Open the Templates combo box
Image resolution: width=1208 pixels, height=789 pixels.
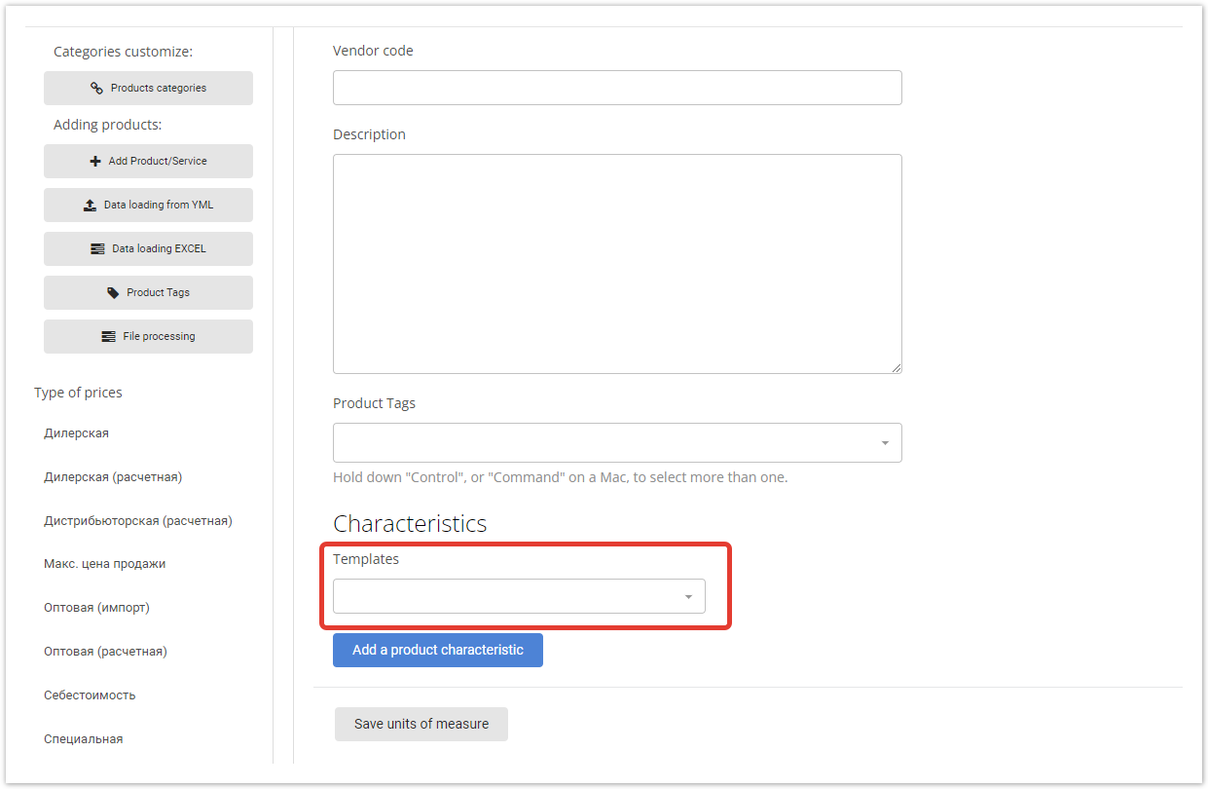519,596
